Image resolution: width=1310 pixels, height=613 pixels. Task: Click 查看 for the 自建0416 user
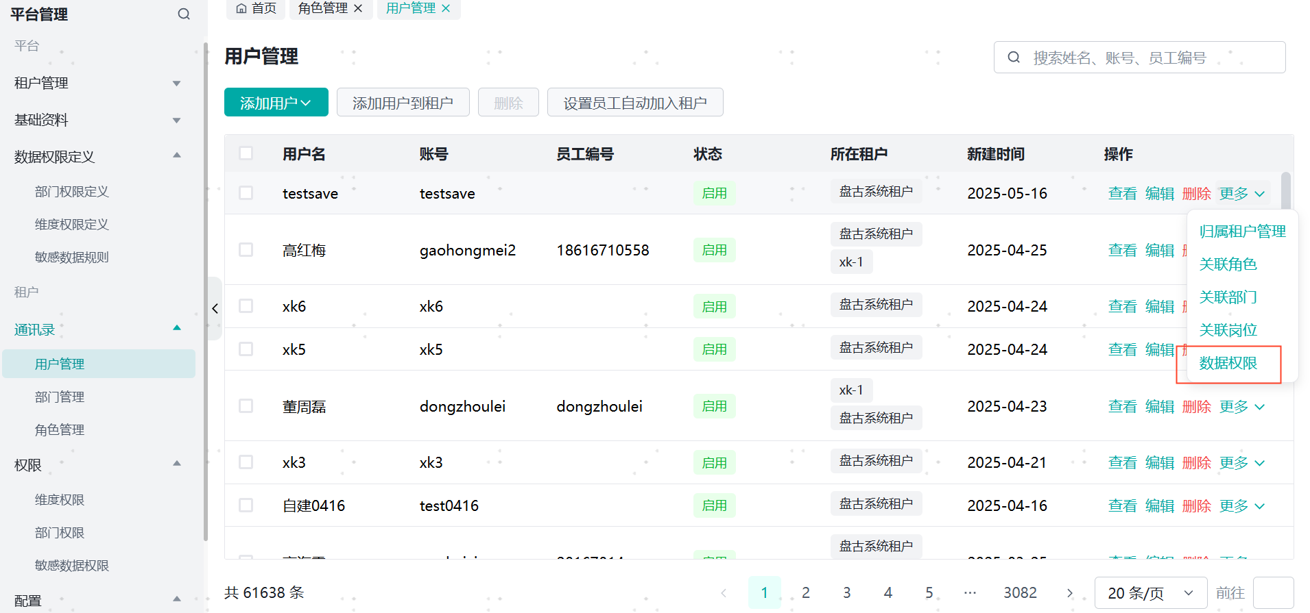point(1122,506)
